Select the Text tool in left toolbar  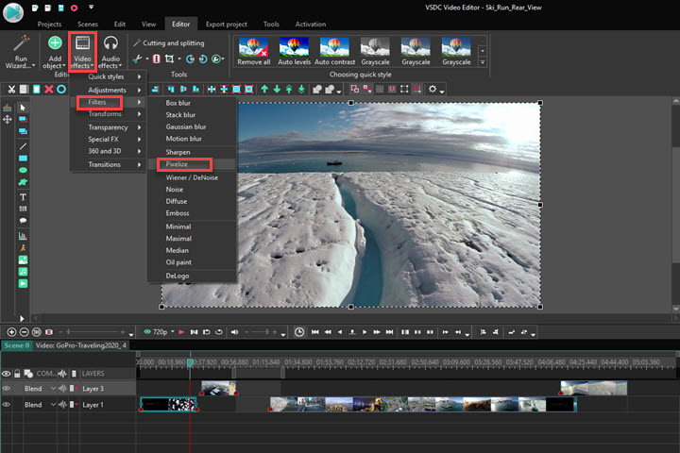pos(23,197)
